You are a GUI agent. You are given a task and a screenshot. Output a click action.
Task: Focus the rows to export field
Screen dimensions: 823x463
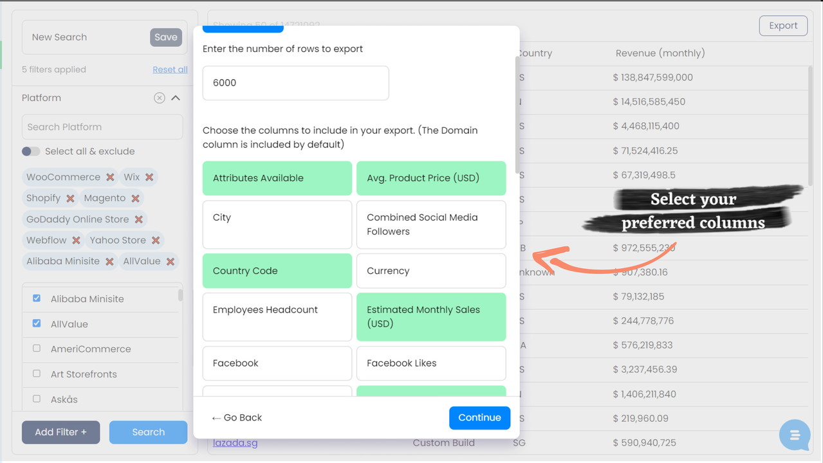295,83
